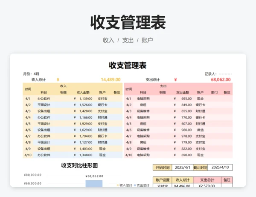The image size is (256, 197).
Task: Click 财付通 in the 4/4 income row
Action: coord(102,117)
